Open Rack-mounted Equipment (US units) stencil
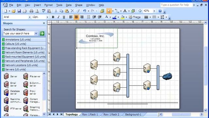 pyautogui.click(x=24, y=57)
